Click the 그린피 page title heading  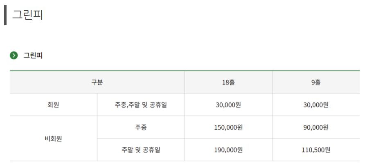[28, 15]
